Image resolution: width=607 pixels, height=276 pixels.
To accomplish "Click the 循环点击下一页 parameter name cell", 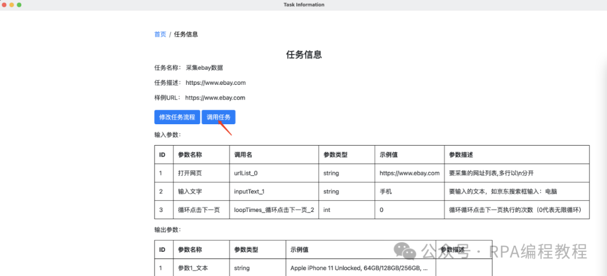I will 201,210.
